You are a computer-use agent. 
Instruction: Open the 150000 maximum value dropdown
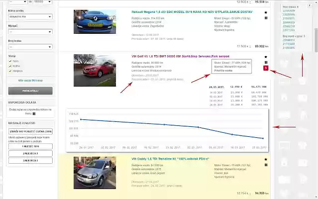coord(42,2)
